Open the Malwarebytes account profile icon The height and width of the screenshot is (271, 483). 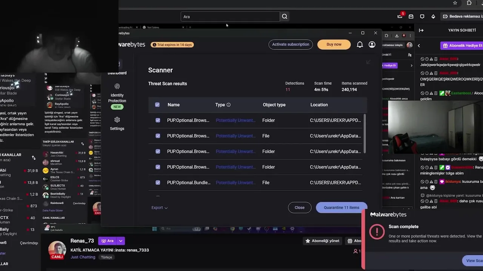pos(372,44)
